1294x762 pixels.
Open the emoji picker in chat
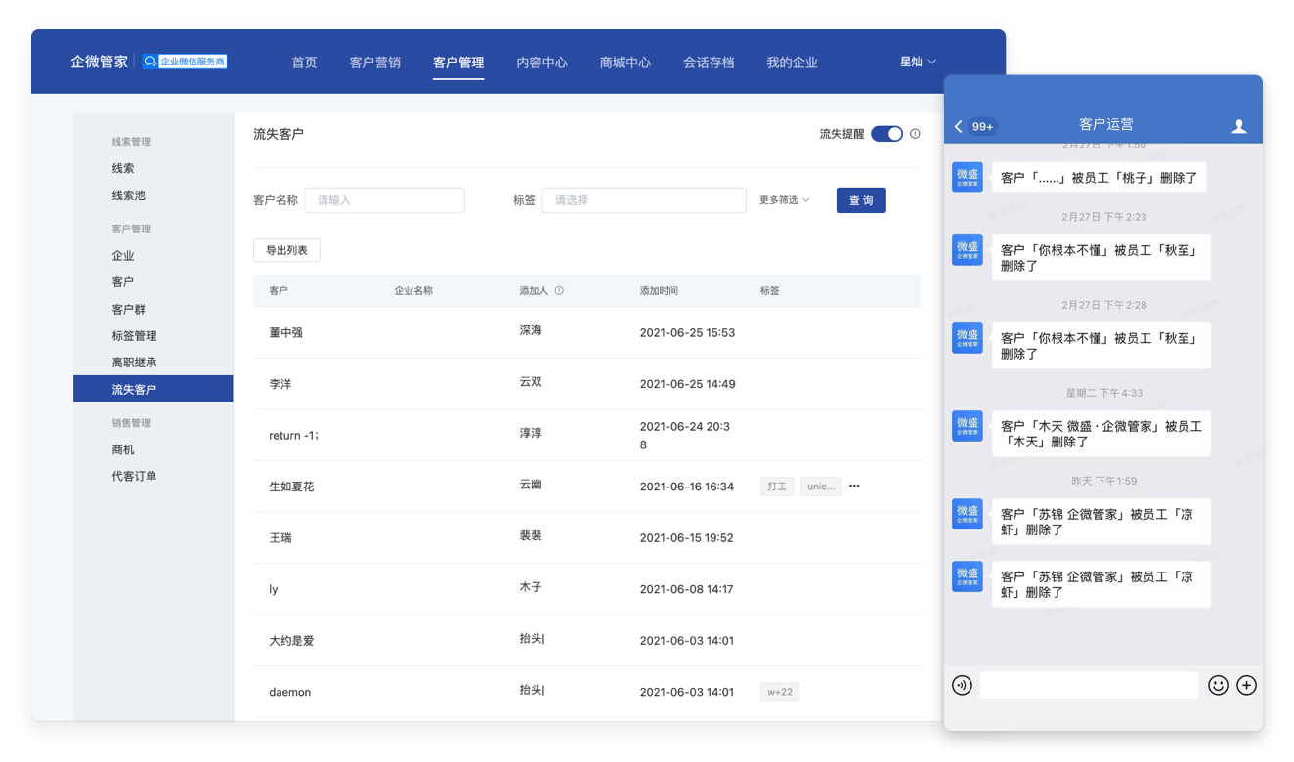click(x=1218, y=685)
